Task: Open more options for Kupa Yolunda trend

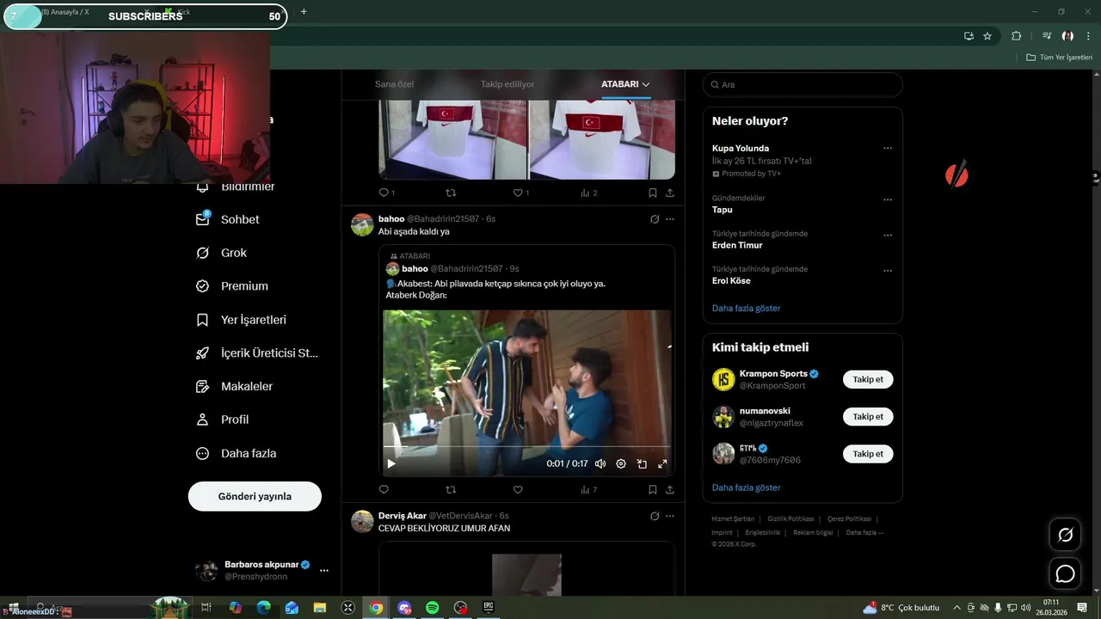Action: pyautogui.click(x=888, y=148)
